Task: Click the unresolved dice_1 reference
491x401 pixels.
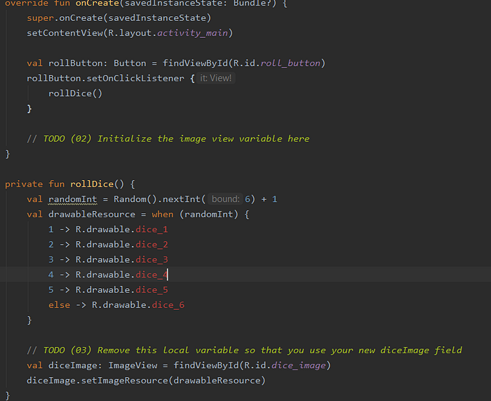Action: coord(152,229)
